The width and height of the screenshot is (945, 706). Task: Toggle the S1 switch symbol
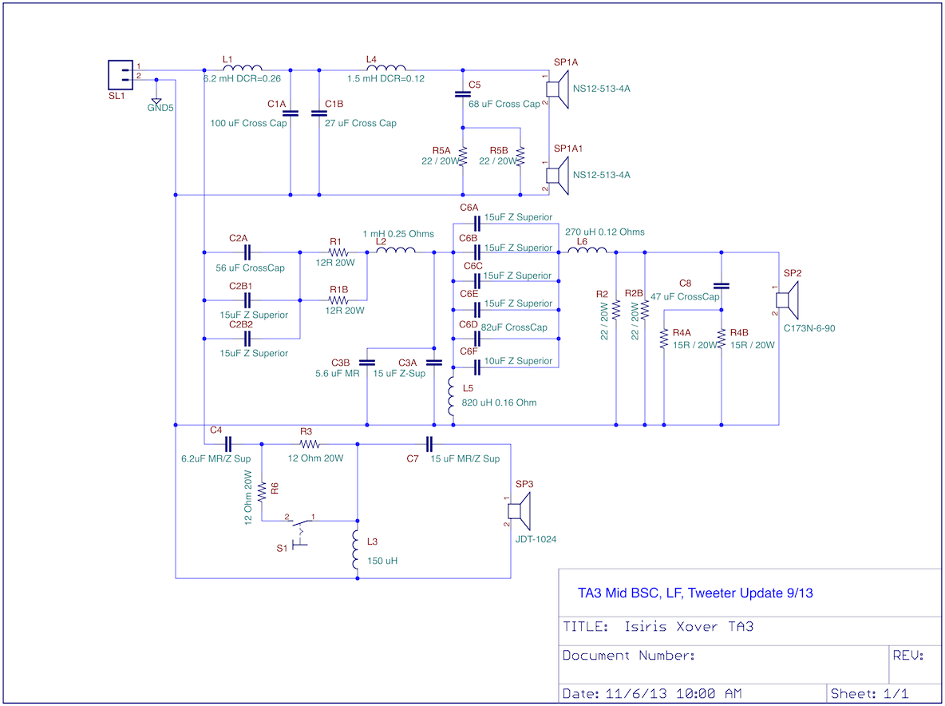point(300,530)
